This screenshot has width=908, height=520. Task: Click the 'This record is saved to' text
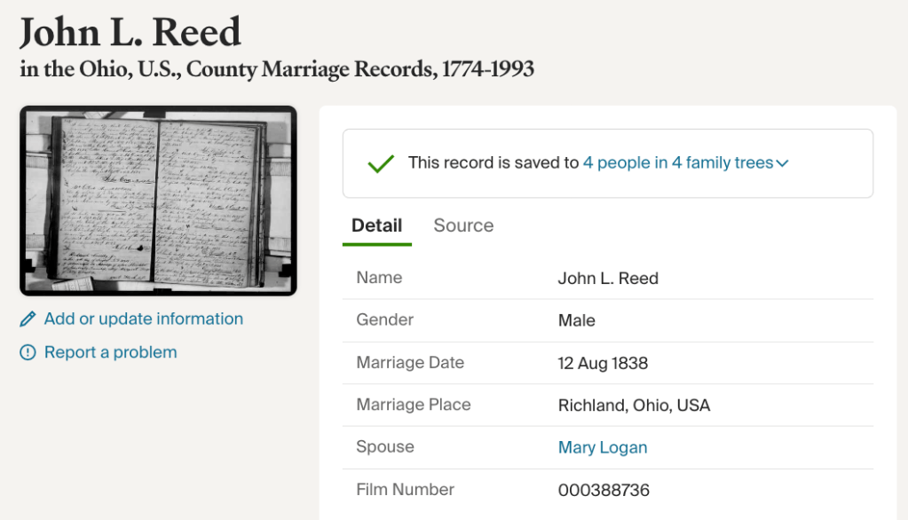point(493,163)
